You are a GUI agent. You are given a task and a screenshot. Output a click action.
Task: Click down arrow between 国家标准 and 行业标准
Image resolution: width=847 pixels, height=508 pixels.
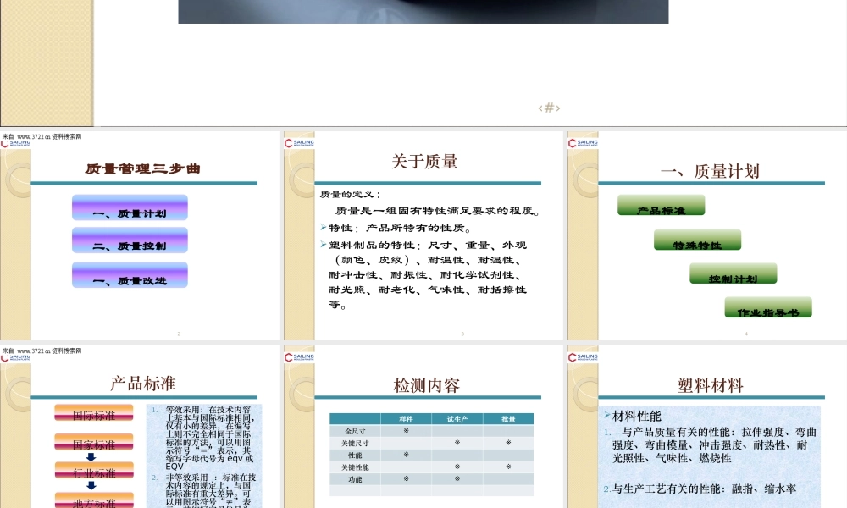click(91, 457)
